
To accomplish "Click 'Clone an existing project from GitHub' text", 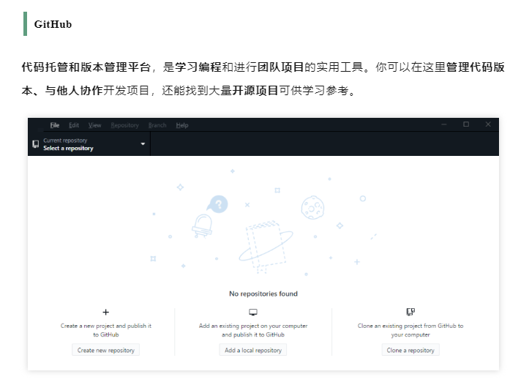I will 410,326.
